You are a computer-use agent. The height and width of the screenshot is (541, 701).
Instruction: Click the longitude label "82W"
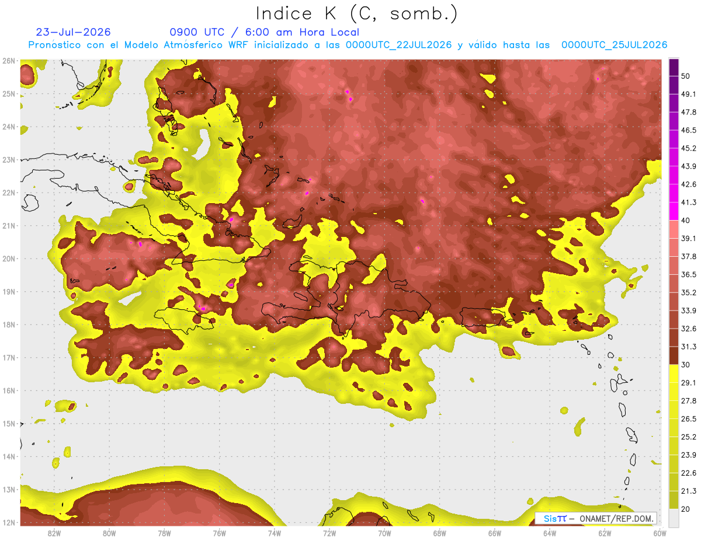coord(54,533)
